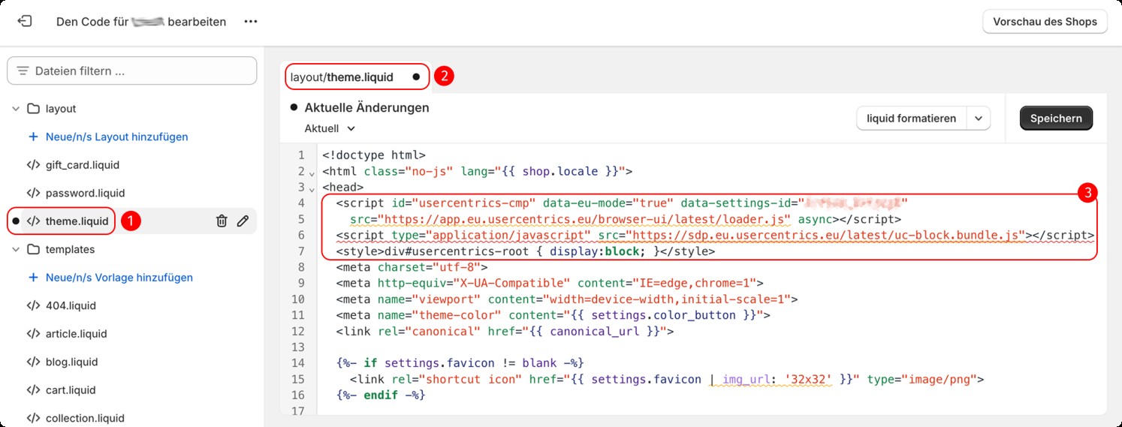Click code icon of blog.liquid
Viewport: 1122px width, 427px height.
click(33, 362)
